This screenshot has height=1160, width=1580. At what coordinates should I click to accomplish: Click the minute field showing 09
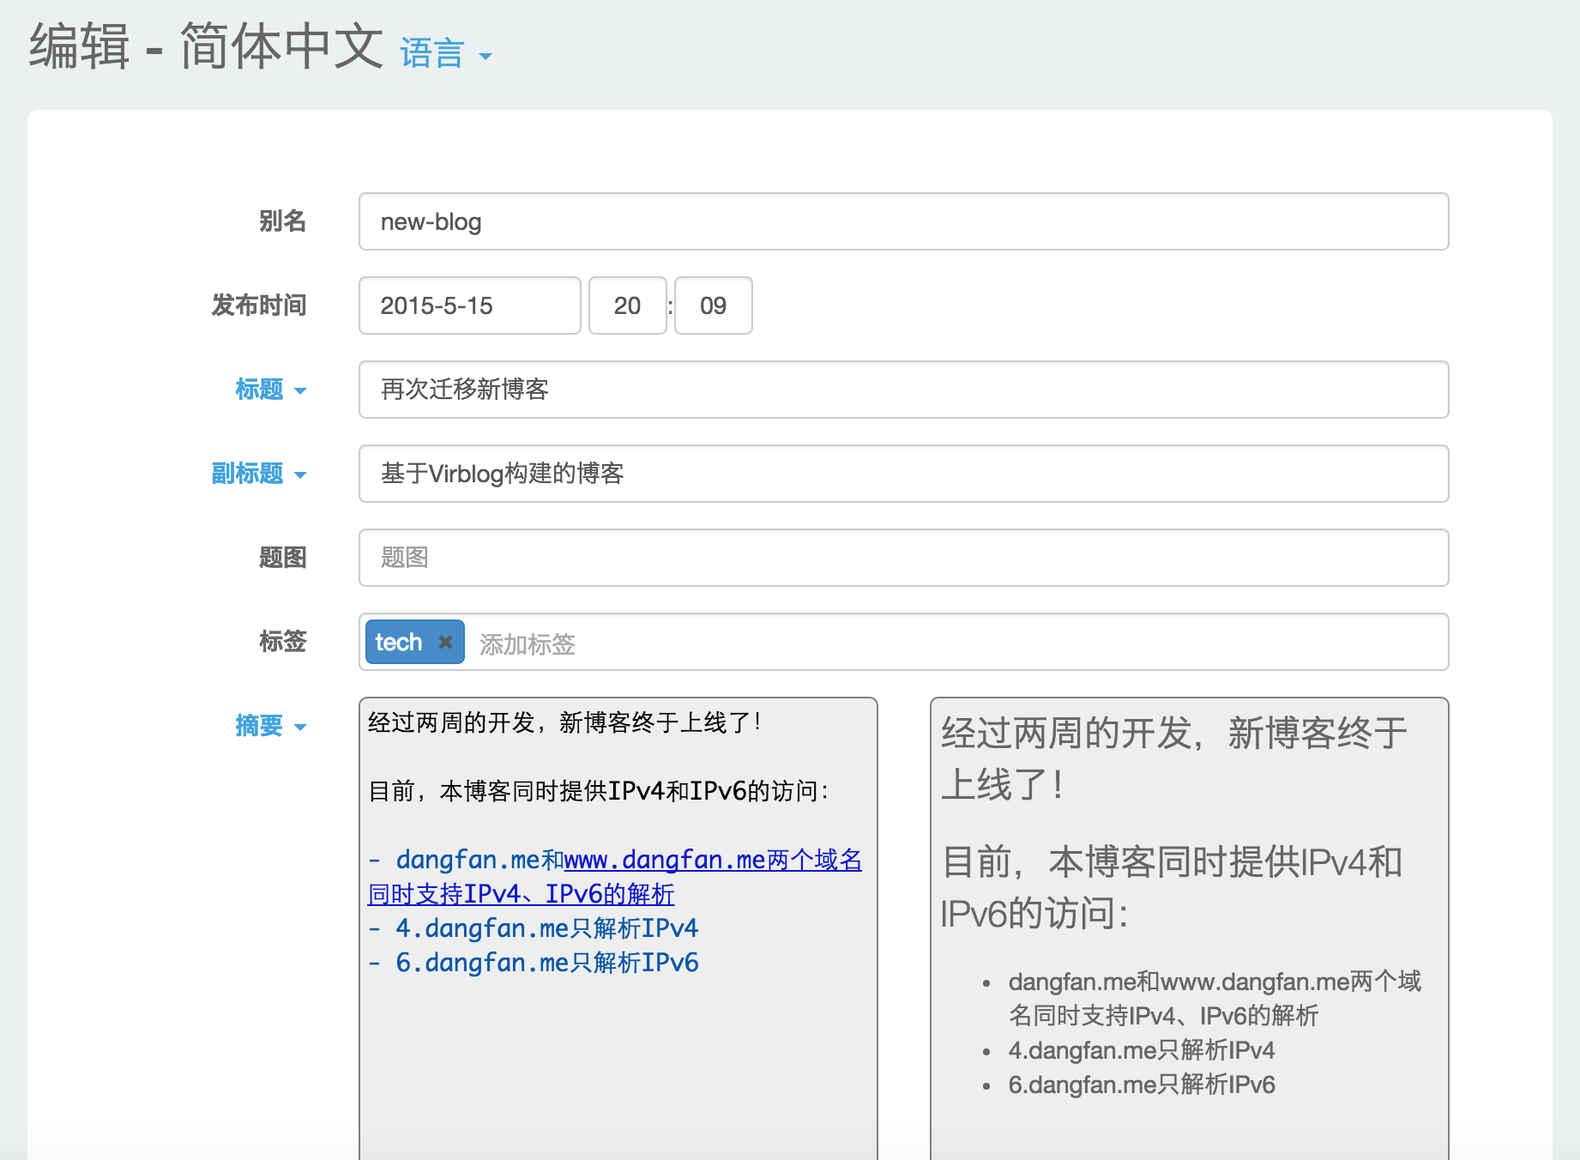pyautogui.click(x=713, y=305)
